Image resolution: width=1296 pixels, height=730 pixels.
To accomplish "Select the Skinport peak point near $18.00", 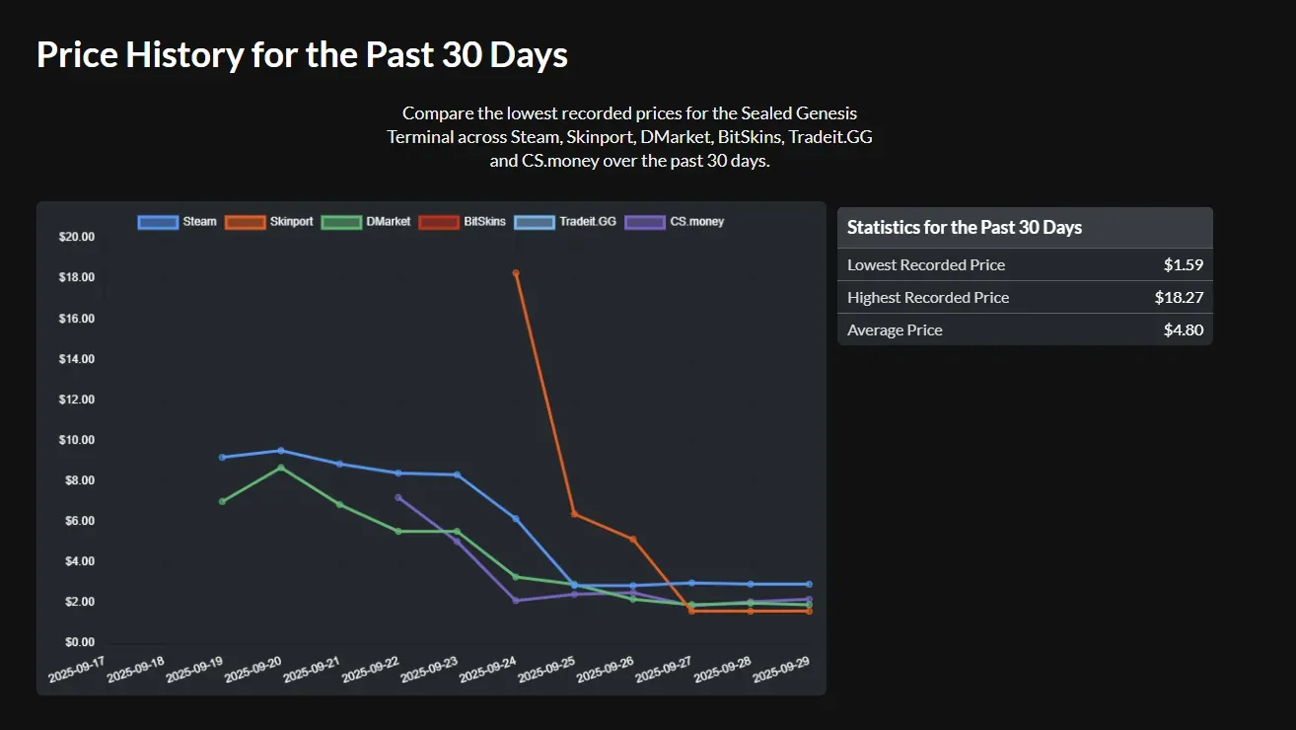I will pyautogui.click(x=516, y=273).
